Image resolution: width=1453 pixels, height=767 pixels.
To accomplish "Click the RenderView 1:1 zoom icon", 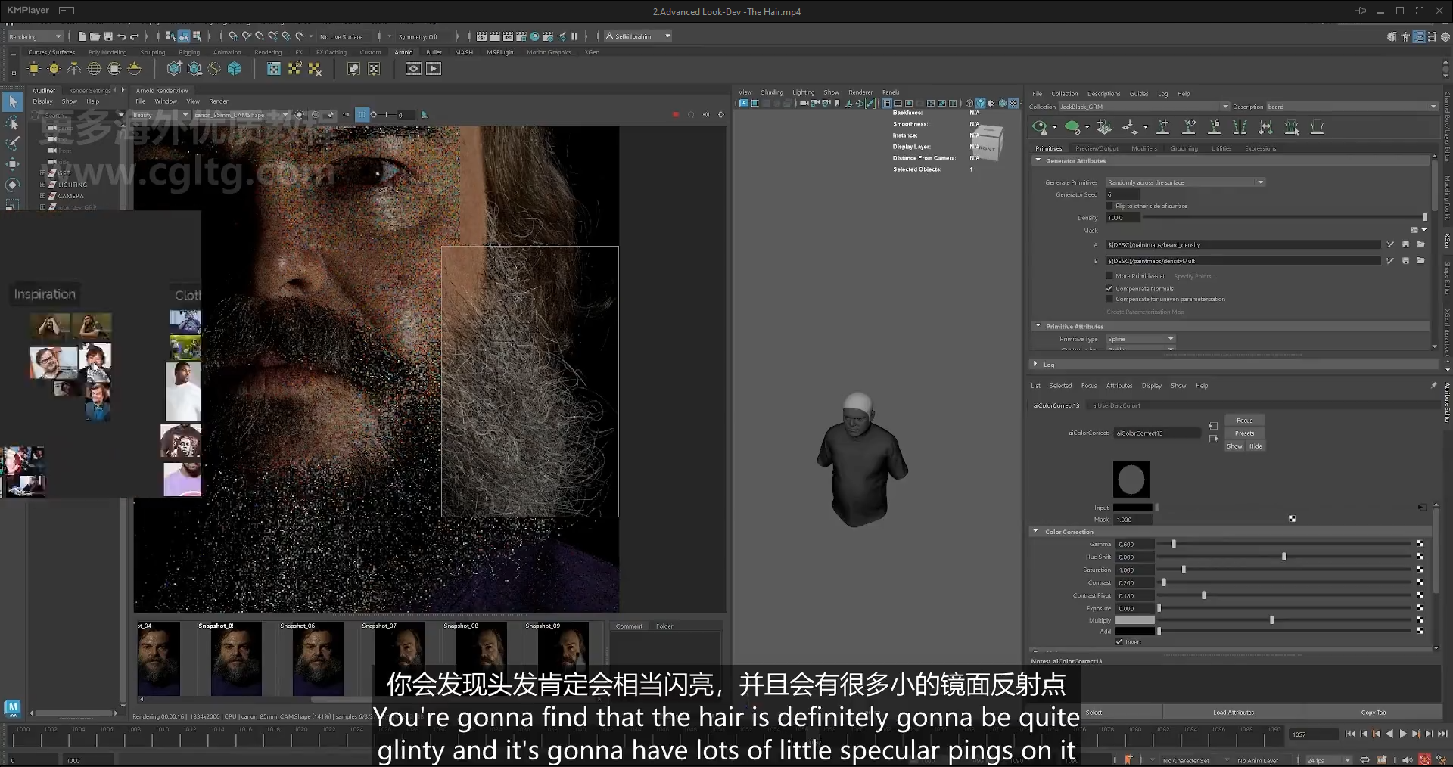I will coord(346,115).
